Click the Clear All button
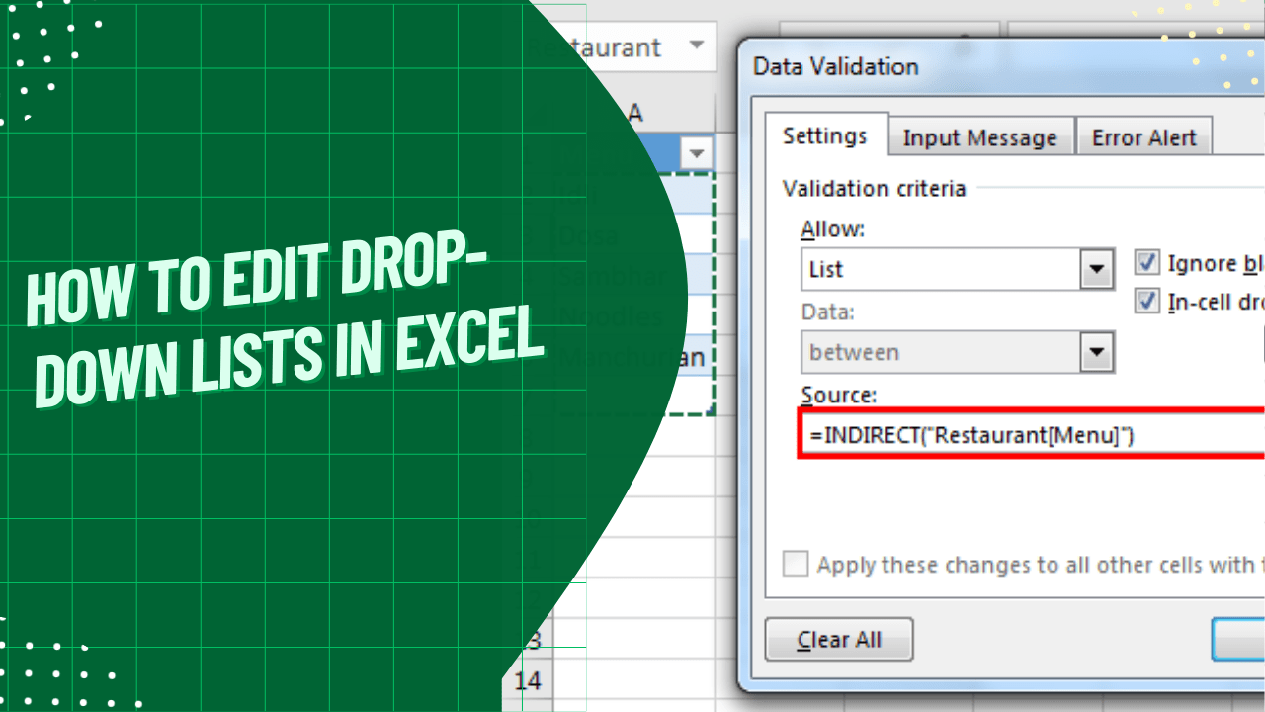The image size is (1265, 712). pyautogui.click(x=838, y=639)
